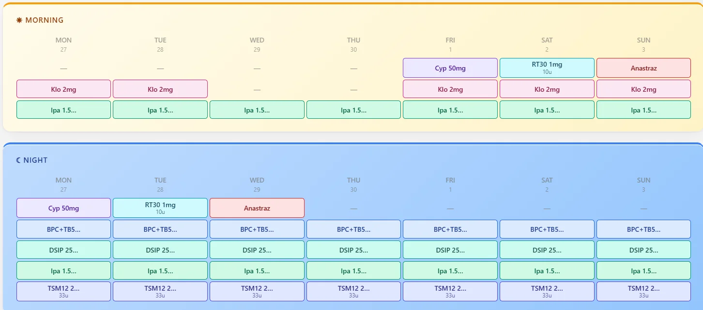Select Wednesday night DSIP 25 card
Viewport: 703px width, 310px height.
point(257,250)
